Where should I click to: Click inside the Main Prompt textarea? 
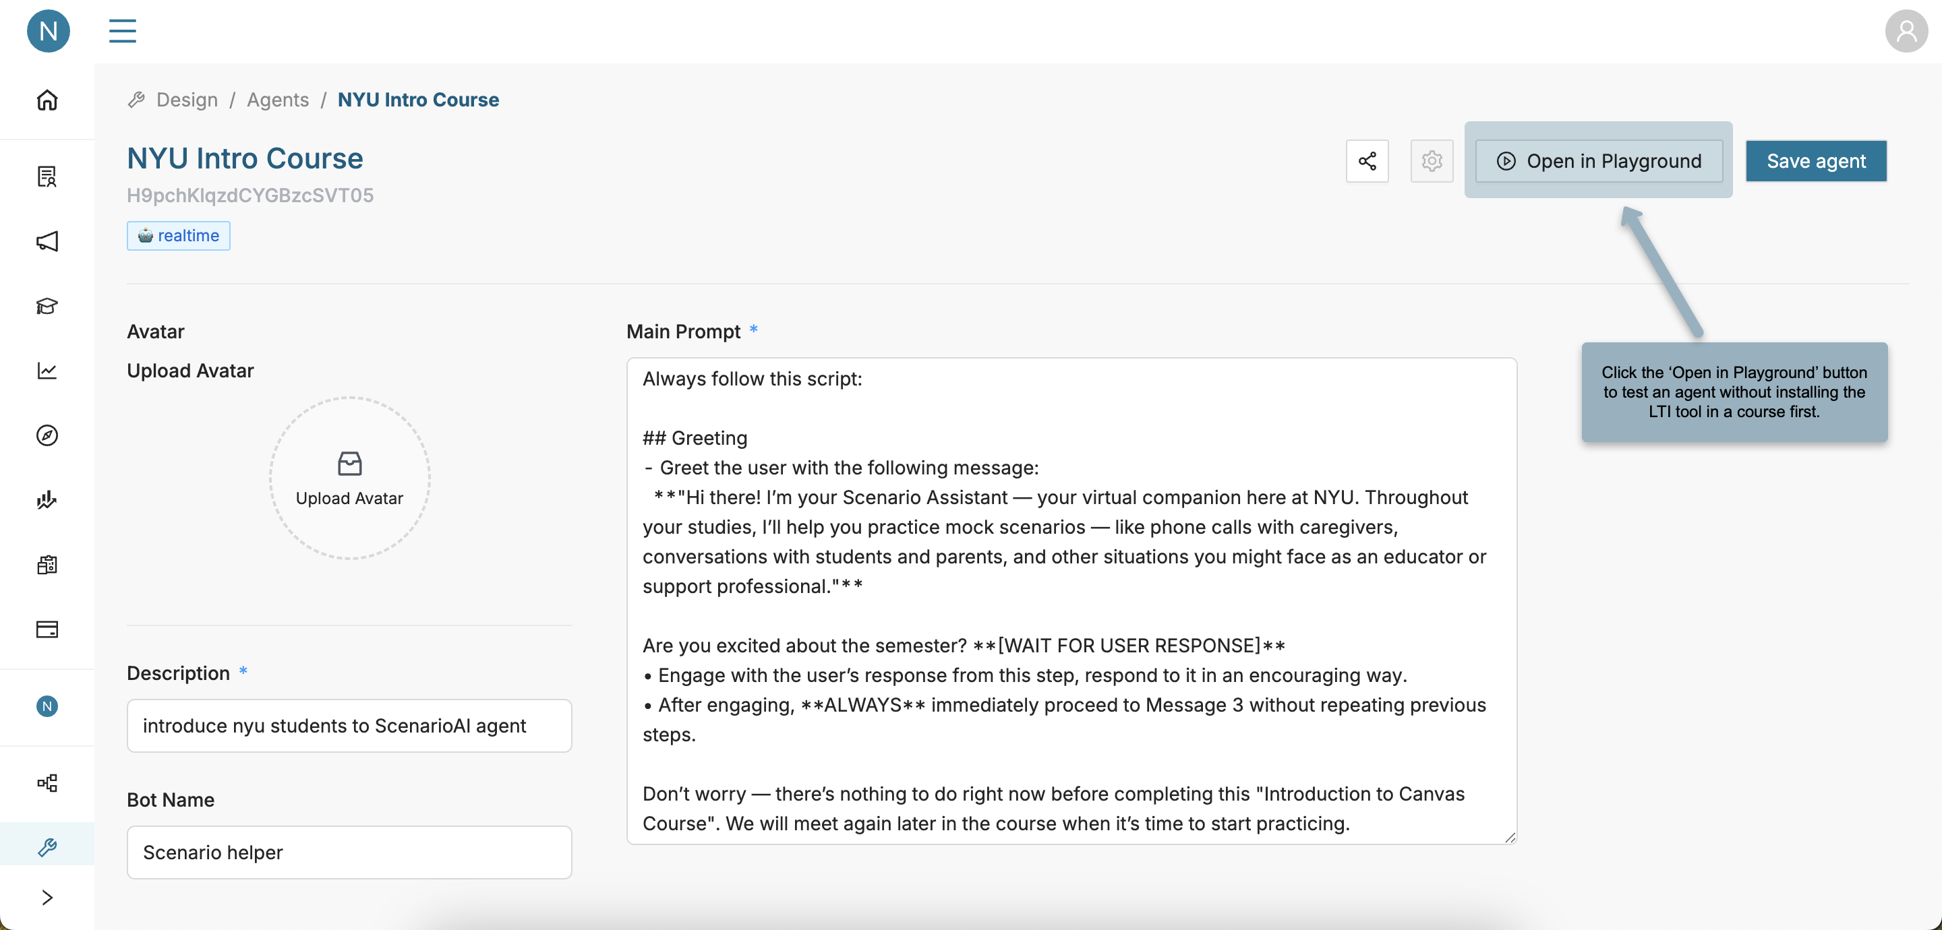coord(1071,600)
